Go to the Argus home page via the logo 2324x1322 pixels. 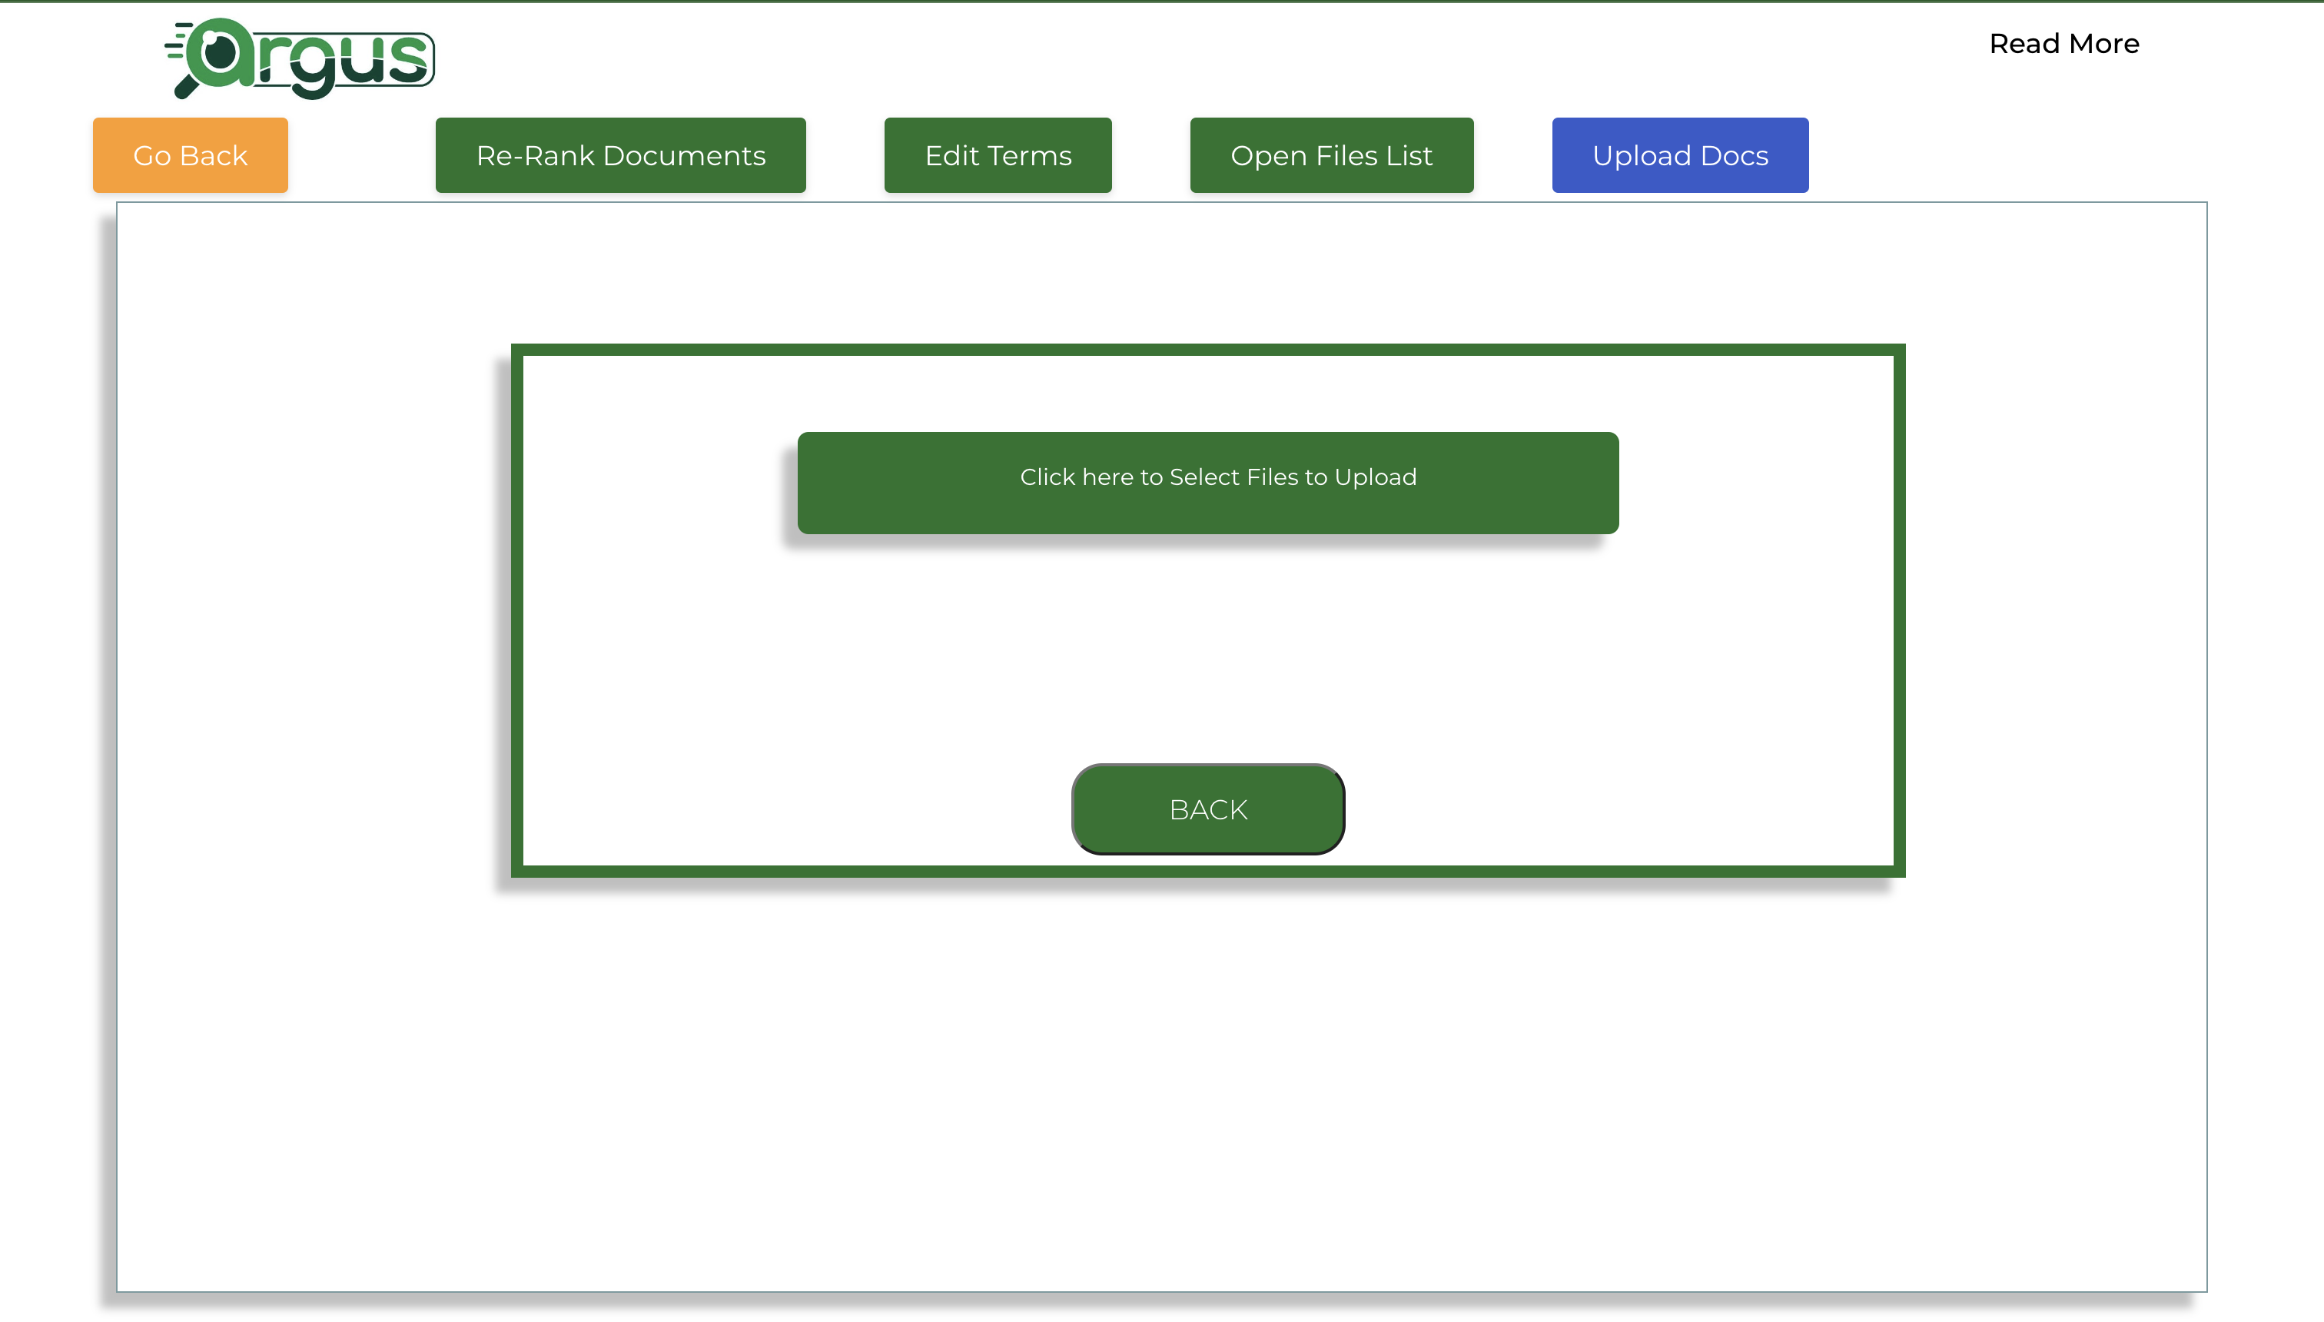[x=300, y=58]
